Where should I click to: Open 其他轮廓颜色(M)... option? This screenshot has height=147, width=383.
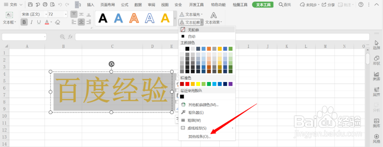click(207, 105)
